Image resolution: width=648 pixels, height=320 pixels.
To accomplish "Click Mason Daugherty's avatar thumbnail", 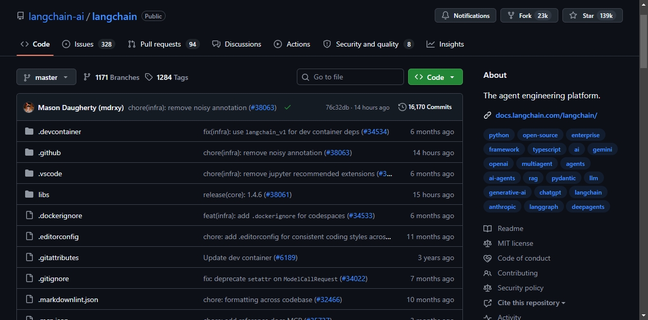I will [29, 108].
